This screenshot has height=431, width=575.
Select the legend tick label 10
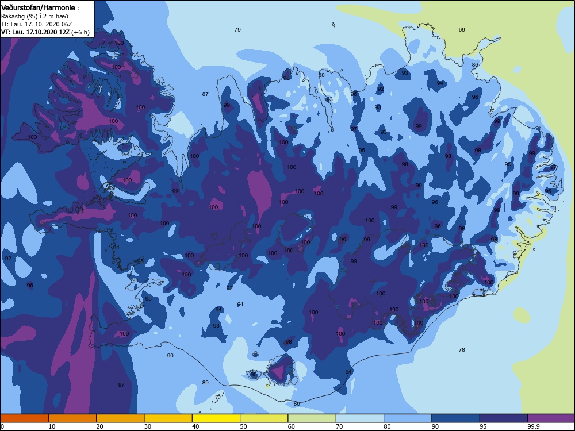(52, 426)
